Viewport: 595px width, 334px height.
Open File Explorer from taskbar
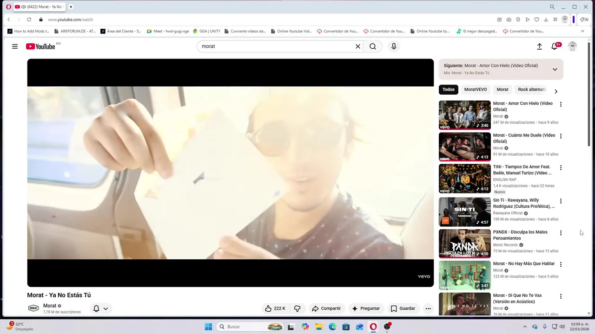(x=319, y=327)
